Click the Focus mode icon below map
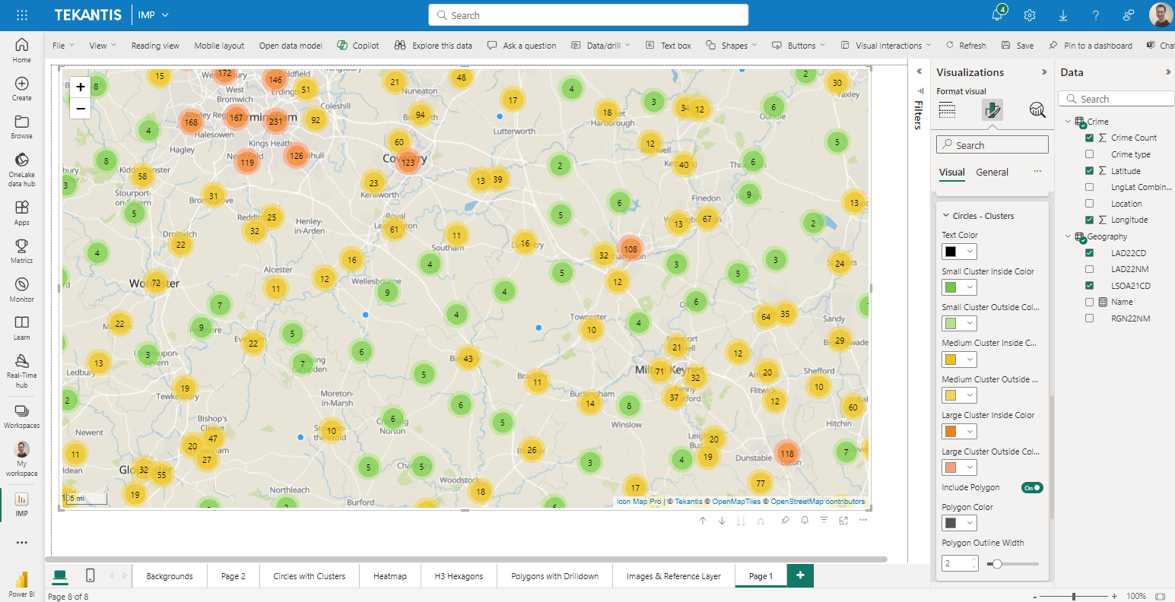The height and width of the screenshot is (602, 1175). tap(843, 521)
